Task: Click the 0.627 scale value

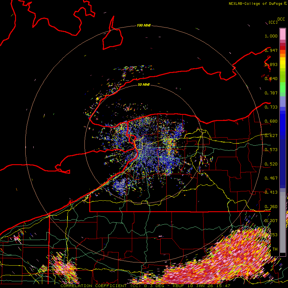Action: (271, 136)
